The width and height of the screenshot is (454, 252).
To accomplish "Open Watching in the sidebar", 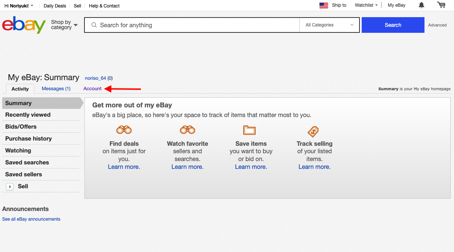I will click(x=41, y=151).
